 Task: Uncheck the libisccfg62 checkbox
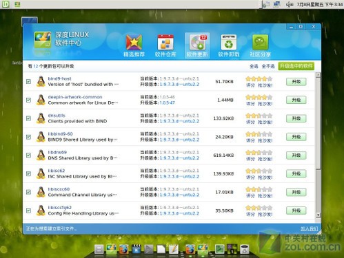click(x=28, y=211)
